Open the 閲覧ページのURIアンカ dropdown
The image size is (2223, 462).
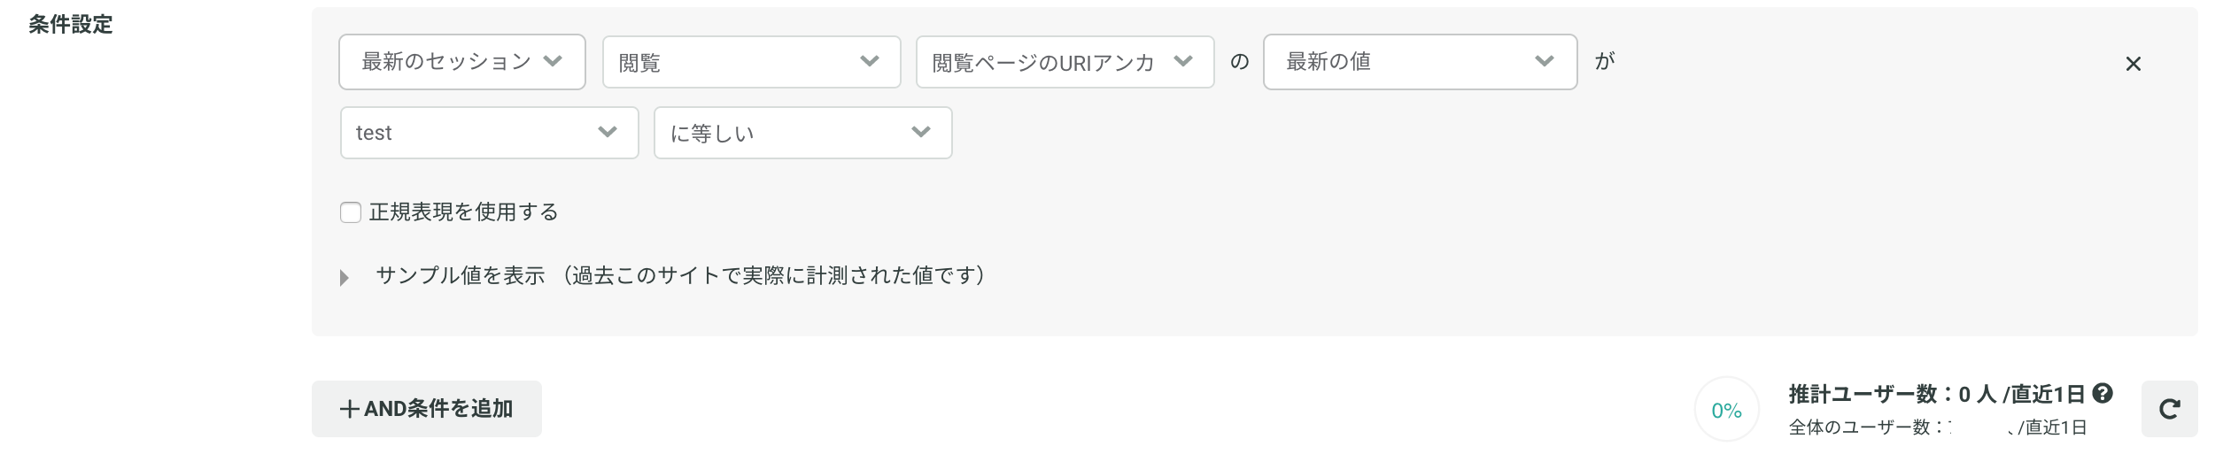(1065, 62)
